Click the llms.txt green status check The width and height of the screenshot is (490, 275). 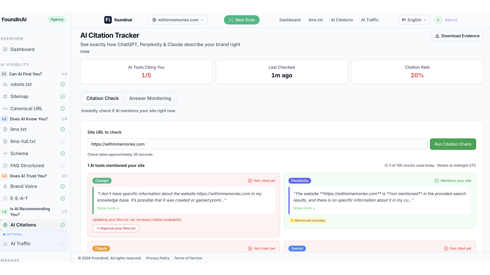point(62,129)
